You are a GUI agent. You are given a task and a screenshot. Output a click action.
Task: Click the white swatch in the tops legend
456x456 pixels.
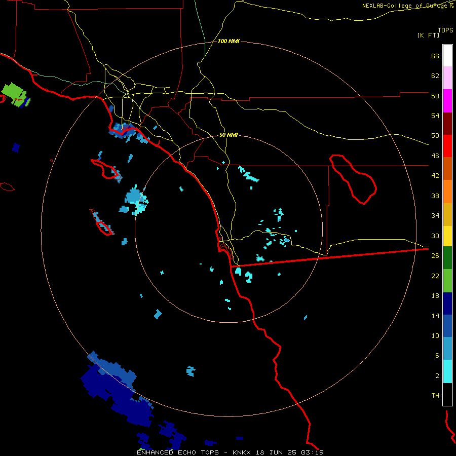coord(447,56)
